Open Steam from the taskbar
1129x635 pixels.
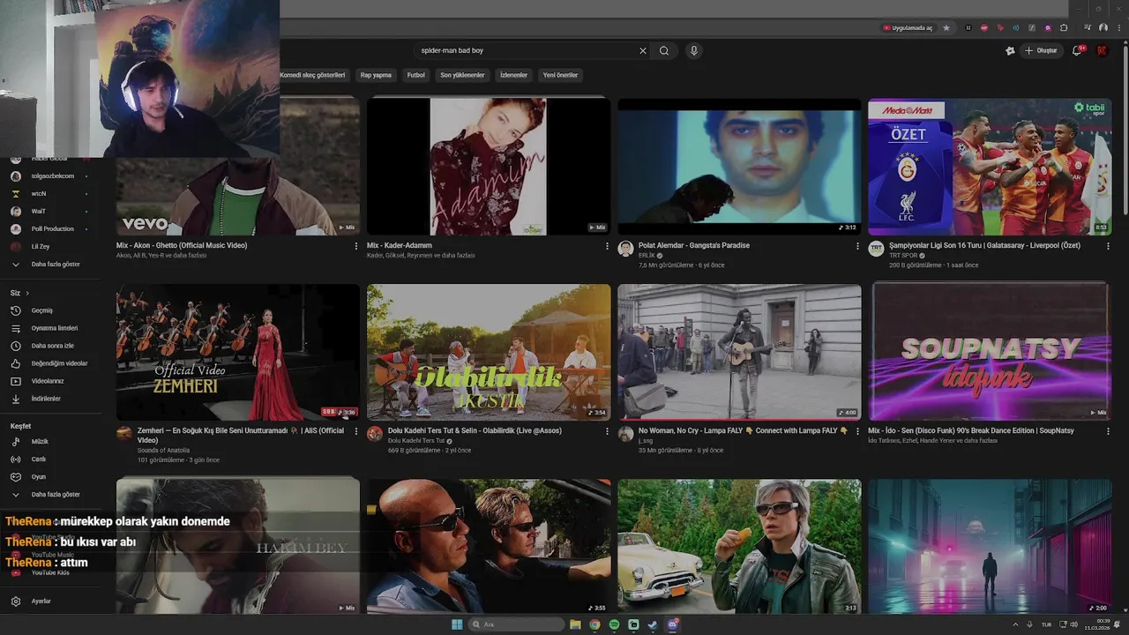coord(653,624)
